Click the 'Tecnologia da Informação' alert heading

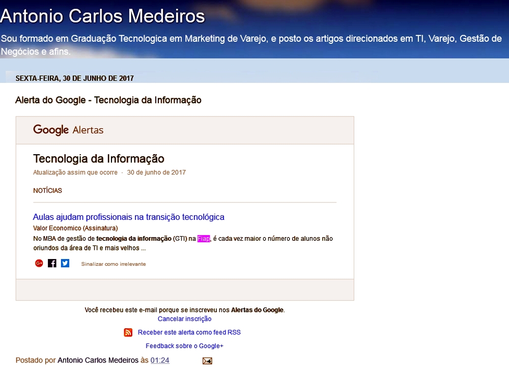(x=99, y=159)
